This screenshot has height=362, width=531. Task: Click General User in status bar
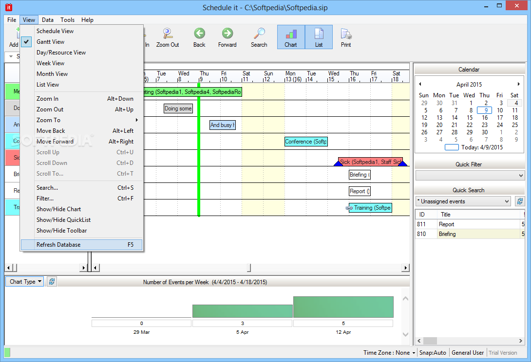468,353
